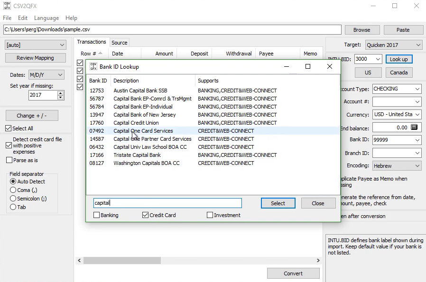The height and width of the screenshot is (282, 426).
Task: Sort by Row # column arrow
Action: tap(100, 53)
